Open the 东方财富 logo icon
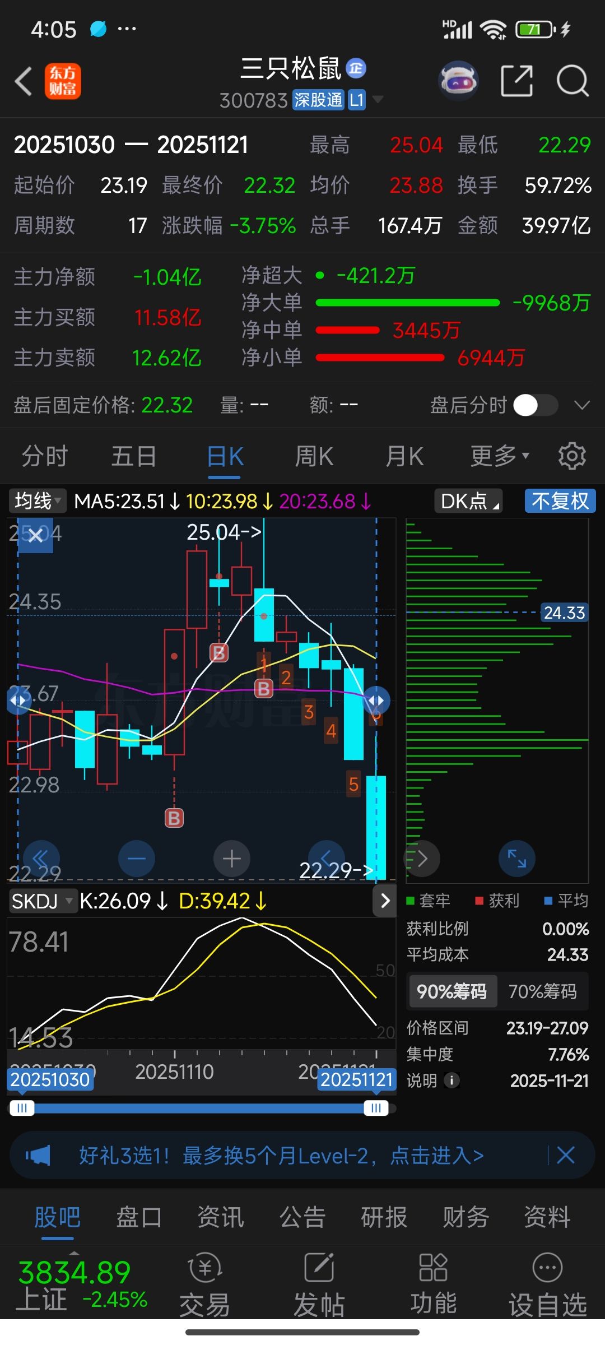This screenshot has width=605, height=1345. 63,81
